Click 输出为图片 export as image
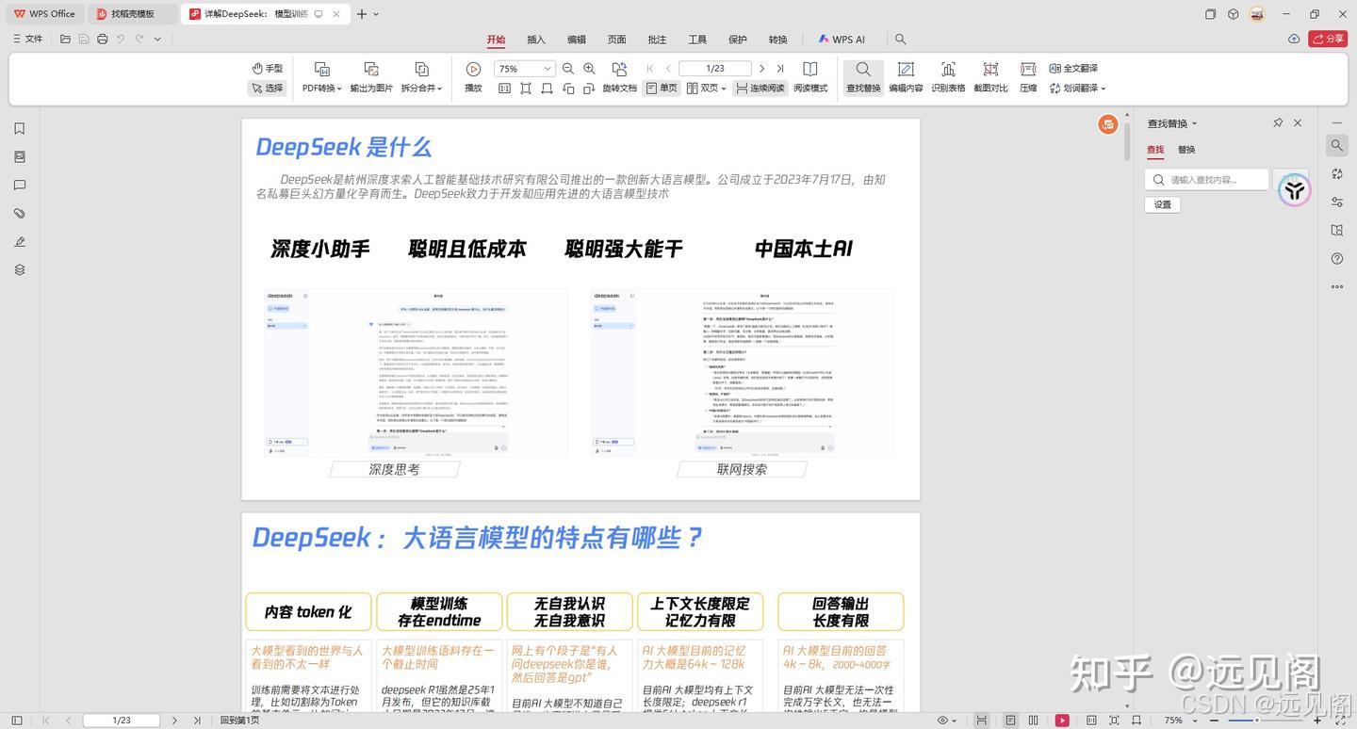The width and height of the screenshot is (1357, 729). 371,77
